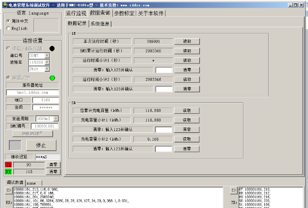This screenshot has height=208, width=308.
Task: Click the BMC编号 100001161 field
Action: coord(44,126)
